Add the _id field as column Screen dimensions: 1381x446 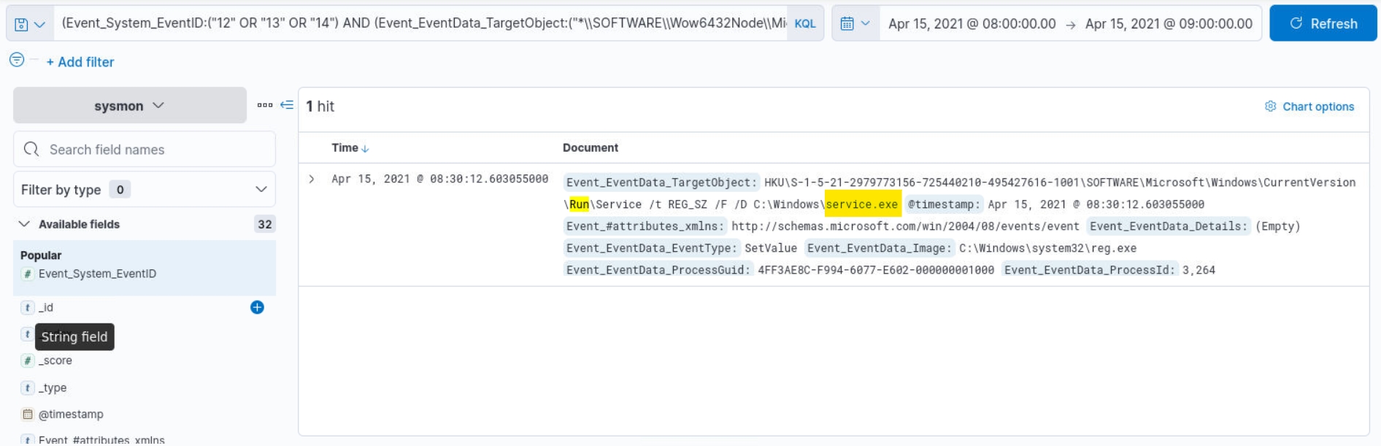(x=257, y=307)
